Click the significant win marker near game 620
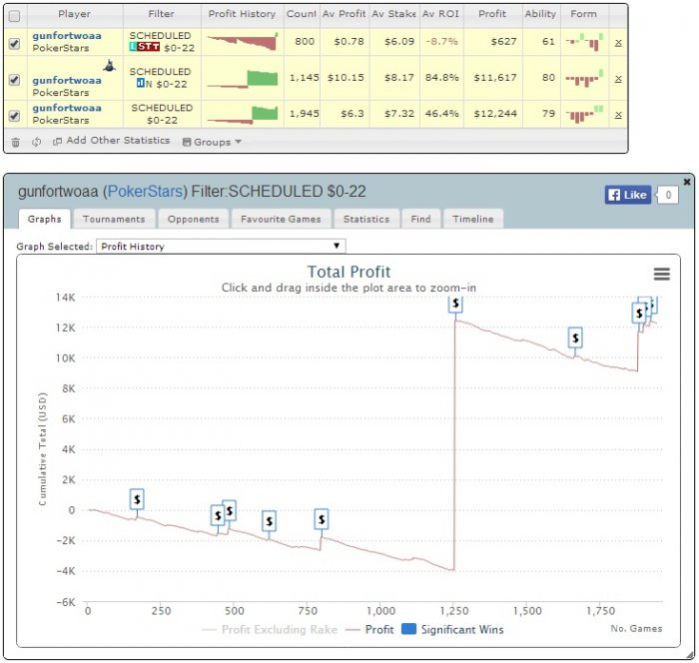The width and height of the screenshot is (699, 663). (269, 521)
